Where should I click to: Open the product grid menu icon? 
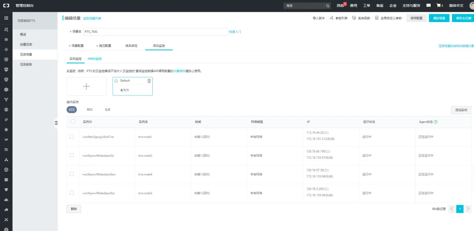[x=6, y=18]
